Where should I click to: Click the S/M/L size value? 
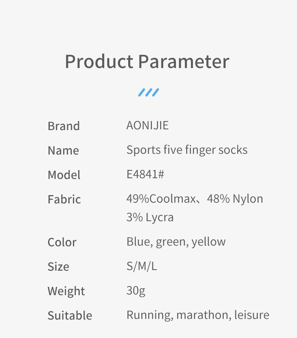tap(142, 266)
